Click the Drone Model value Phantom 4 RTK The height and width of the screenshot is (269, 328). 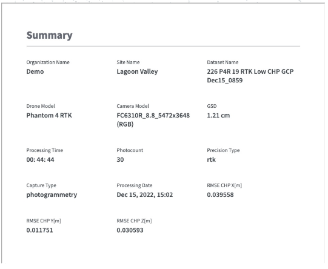pos(49,116)
